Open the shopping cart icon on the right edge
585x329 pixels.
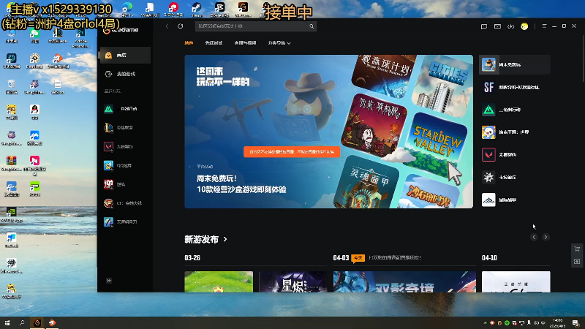click(x=577, y=249)
